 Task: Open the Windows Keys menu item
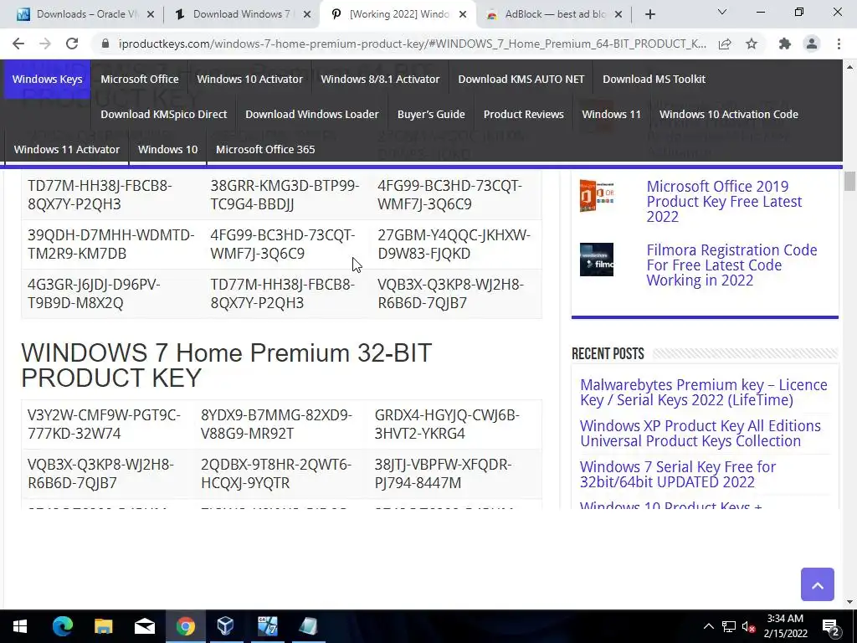point(47,79)
